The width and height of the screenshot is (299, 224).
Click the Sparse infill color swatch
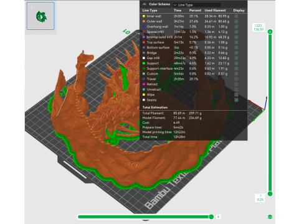(x=144, y=32)
